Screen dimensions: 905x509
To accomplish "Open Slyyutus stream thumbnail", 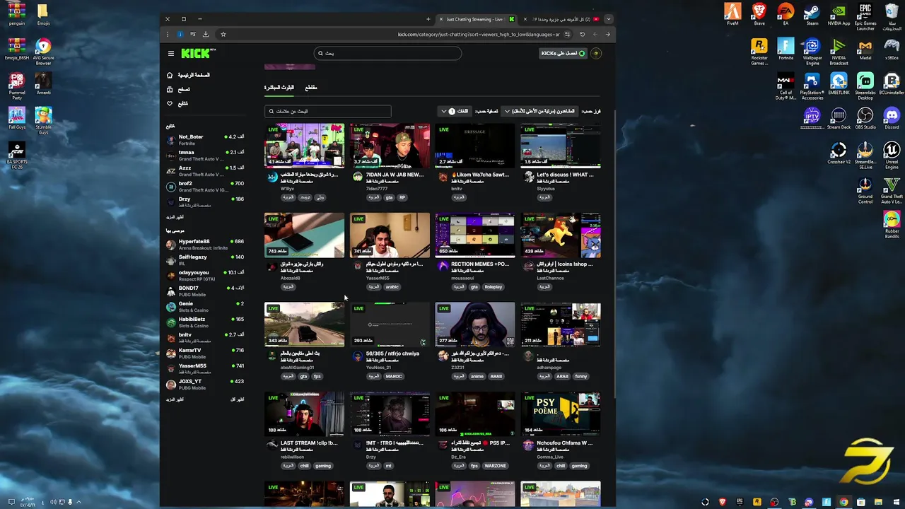I will (561, 146).
